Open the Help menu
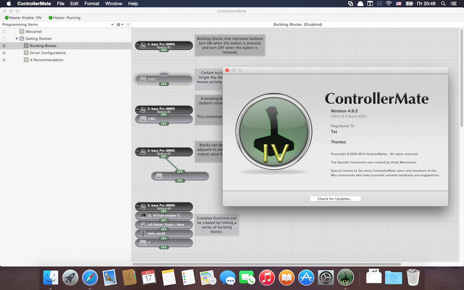Viewport: 464px width, 290px height. coord(133,3)
